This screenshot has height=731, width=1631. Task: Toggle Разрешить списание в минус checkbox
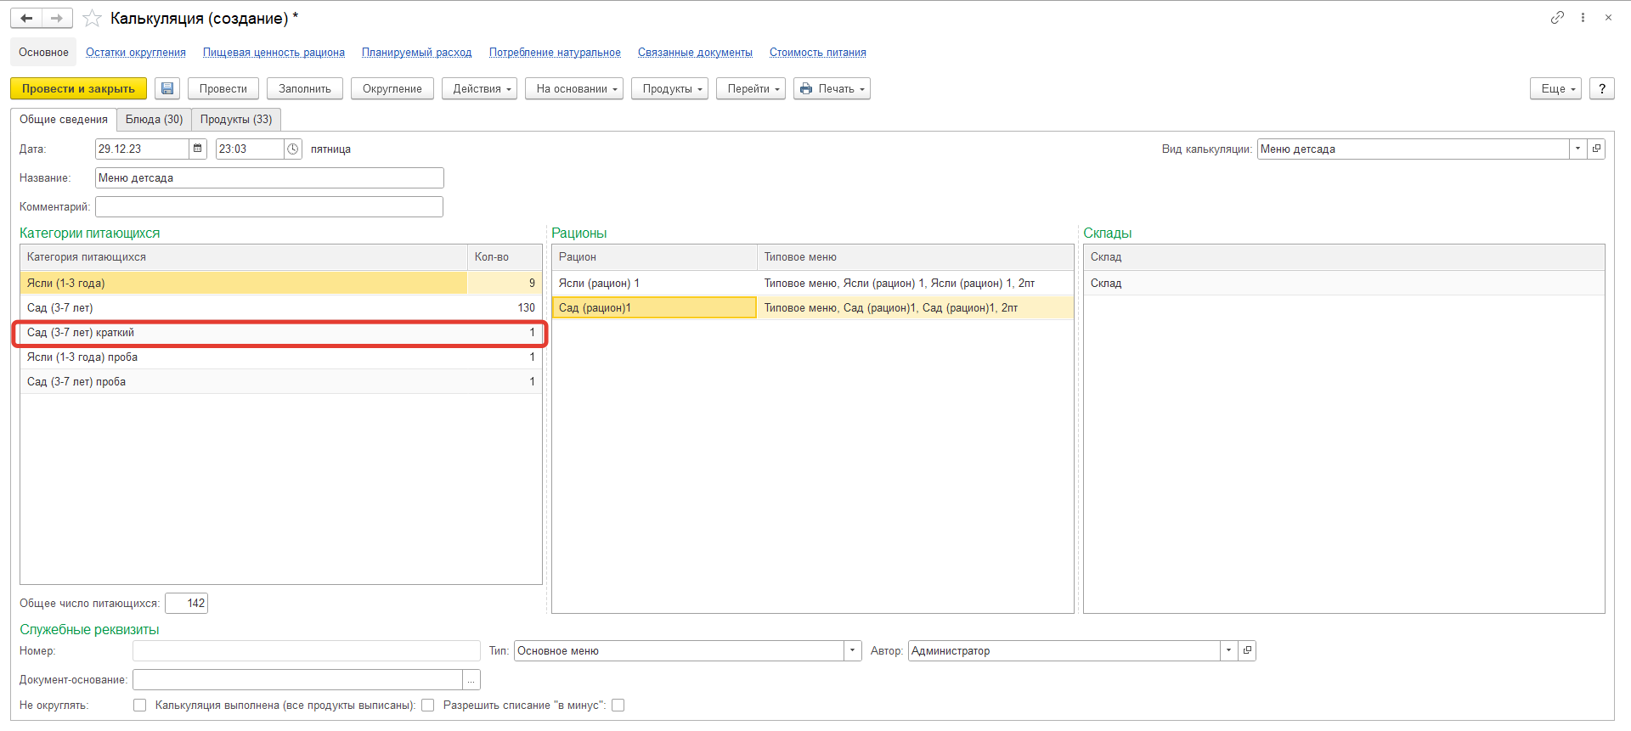click(x=618, y=706)
